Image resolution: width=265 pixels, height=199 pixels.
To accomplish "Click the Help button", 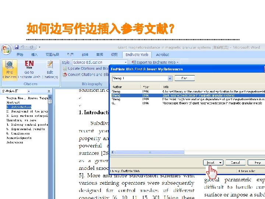I will coord(257,163).
